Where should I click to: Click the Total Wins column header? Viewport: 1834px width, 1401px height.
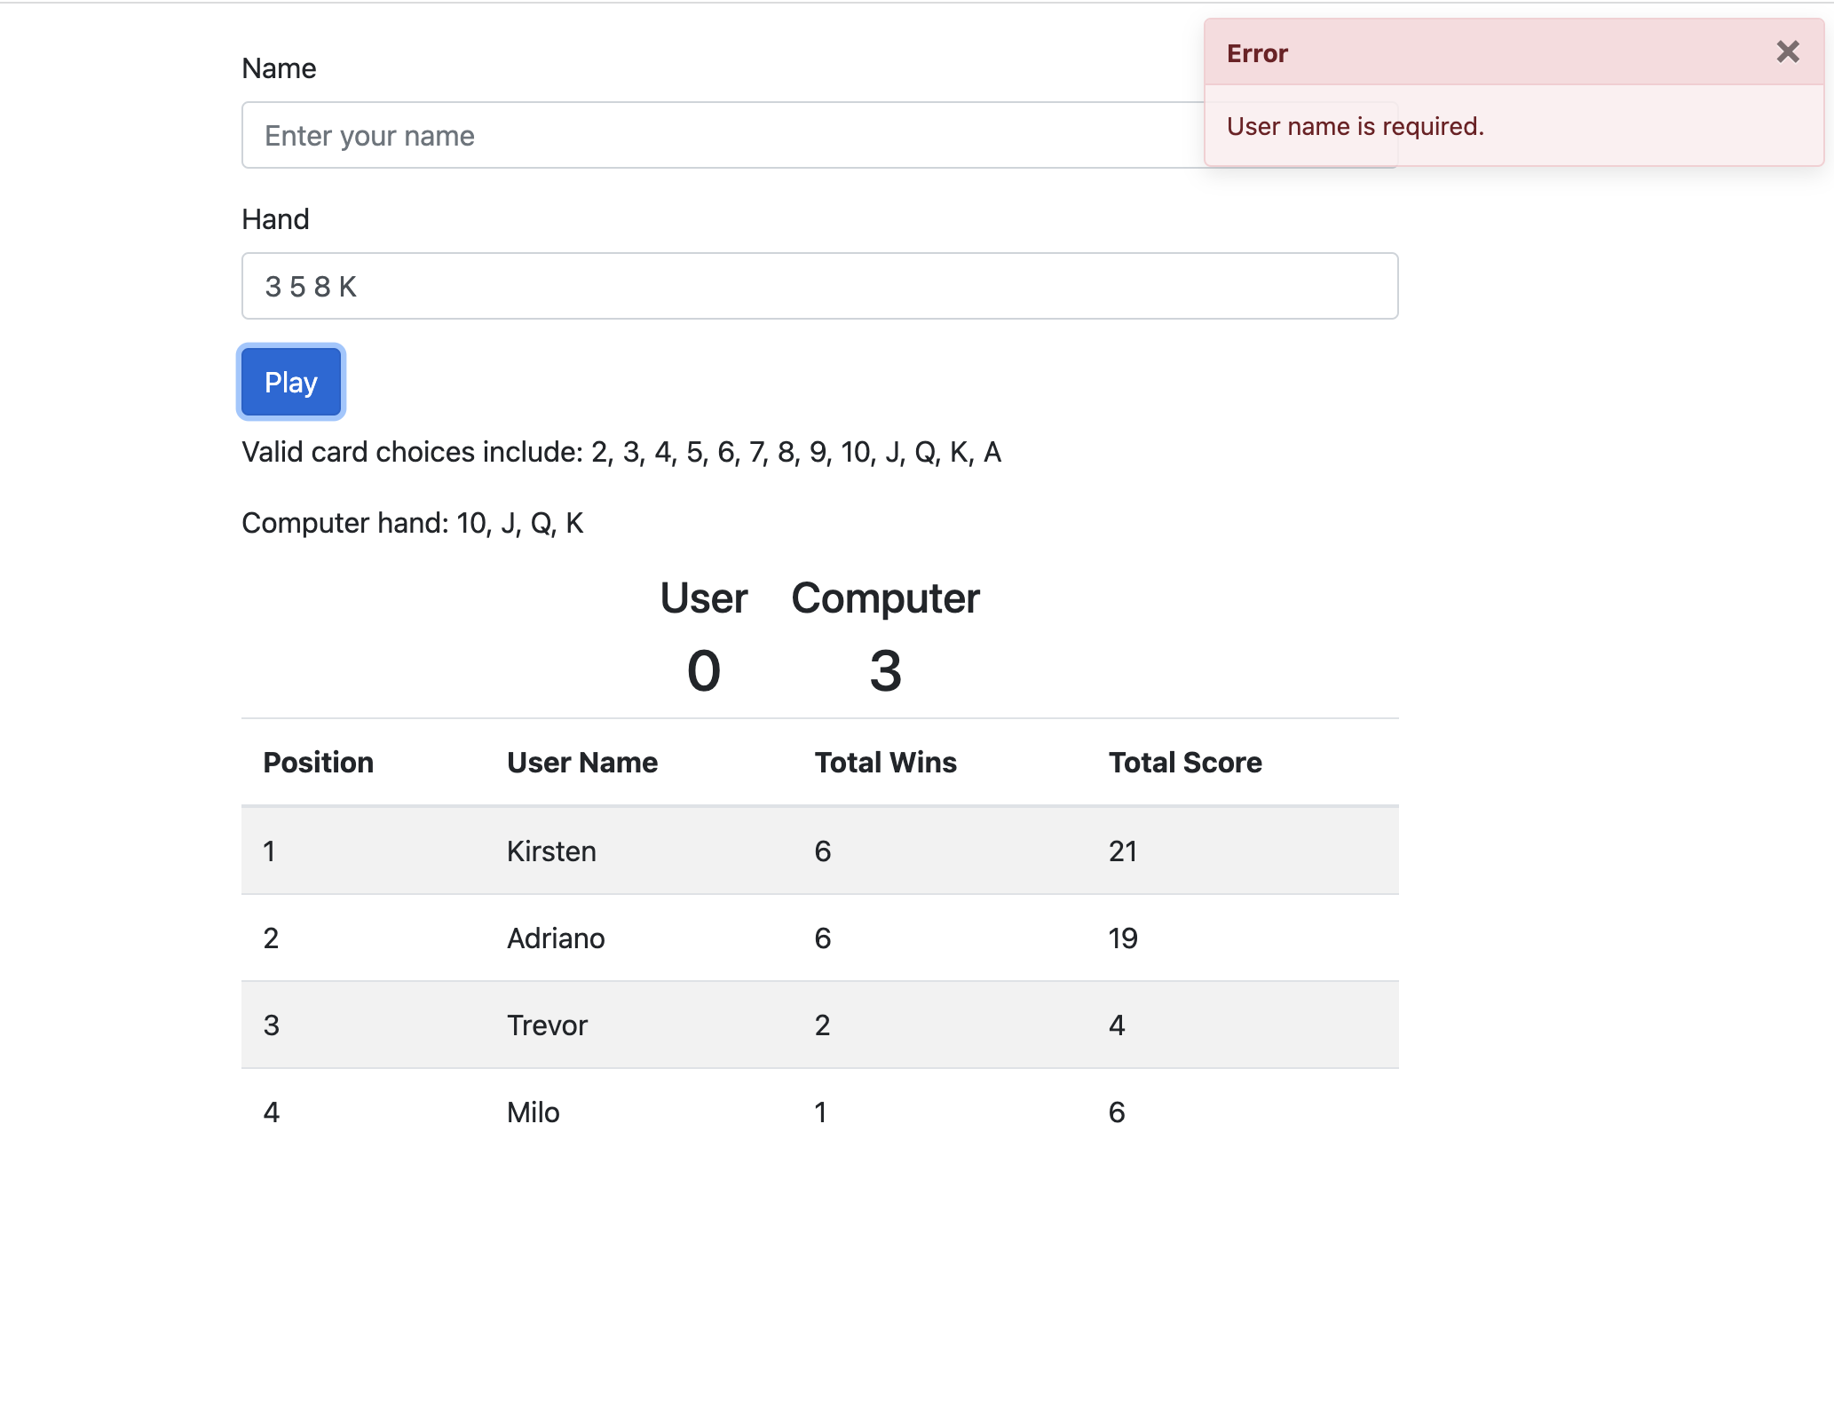[x=886, y=762]
